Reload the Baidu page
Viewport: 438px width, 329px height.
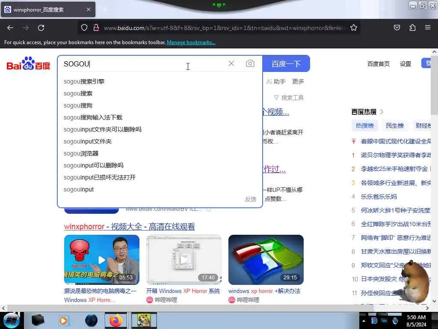pos(41,28)
